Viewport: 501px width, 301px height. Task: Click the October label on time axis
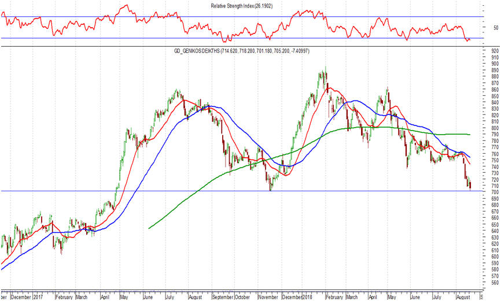click(x=242, y=297)
